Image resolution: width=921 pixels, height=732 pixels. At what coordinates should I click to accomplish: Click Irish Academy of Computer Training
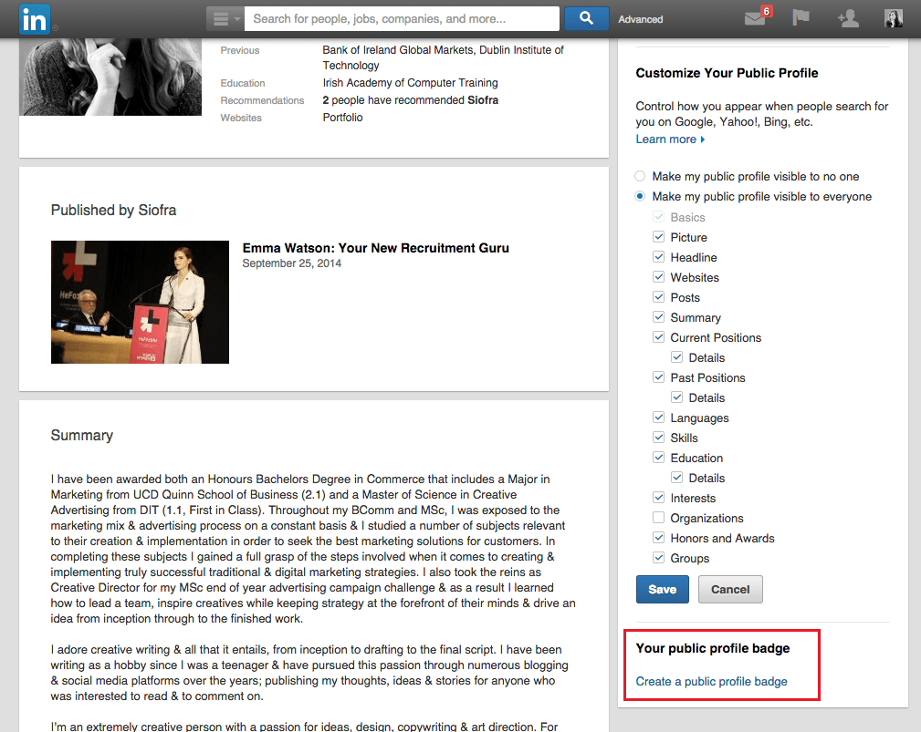[x=410, y=83]
